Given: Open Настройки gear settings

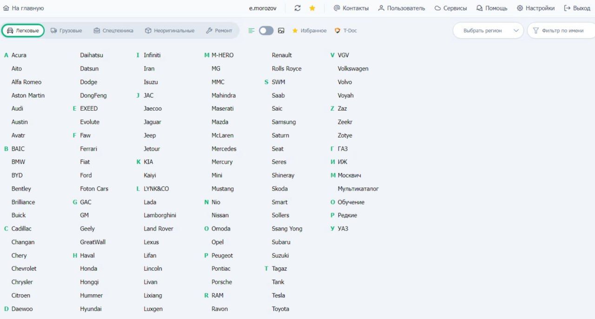Looking at the screenshot, I should tap(535, 8).
